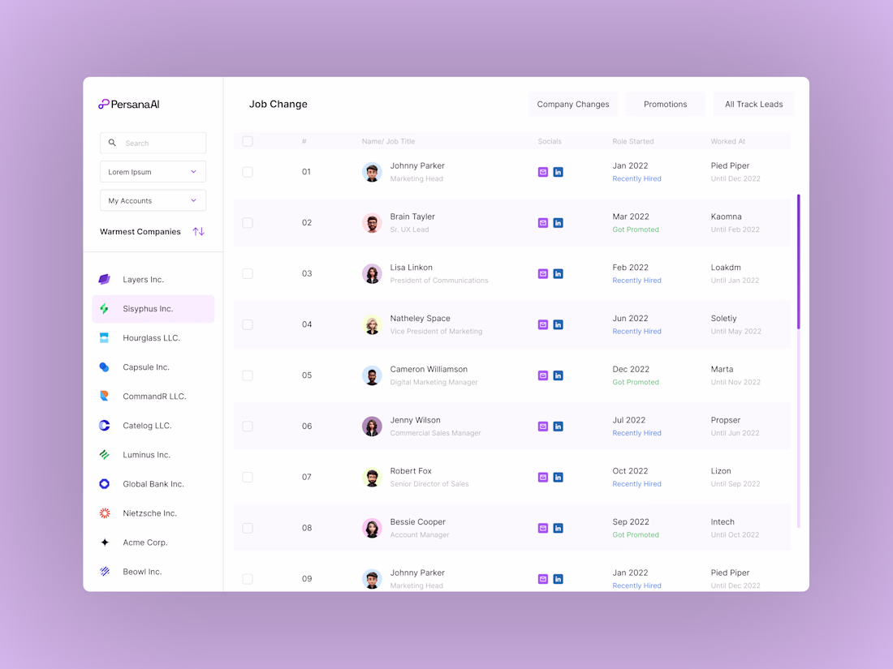Click the Acme Corp. star icon
Viewport: 893px width, 669px height.
[x=104, y=542]
